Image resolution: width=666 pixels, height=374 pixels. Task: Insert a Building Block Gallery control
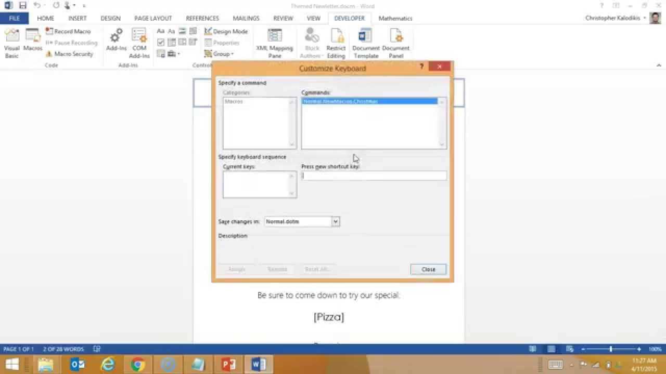(x=193, y=32)
